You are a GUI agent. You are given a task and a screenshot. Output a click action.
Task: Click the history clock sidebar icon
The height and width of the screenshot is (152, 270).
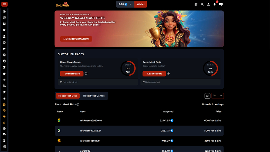point(4,11)
